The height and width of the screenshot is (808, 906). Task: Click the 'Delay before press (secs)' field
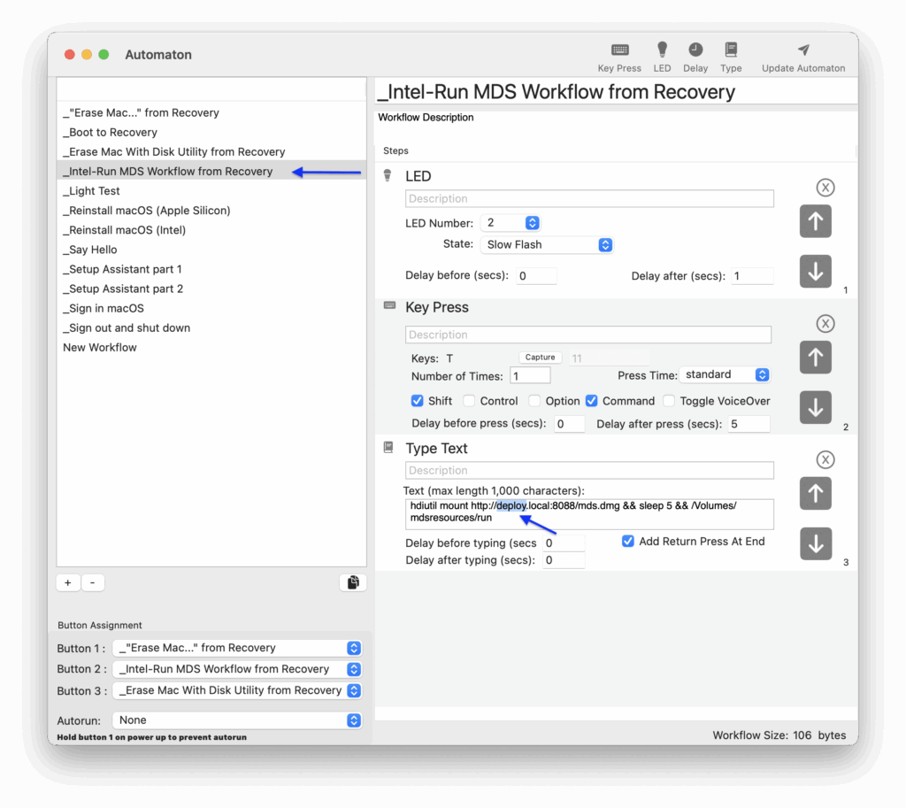point(569,424)
